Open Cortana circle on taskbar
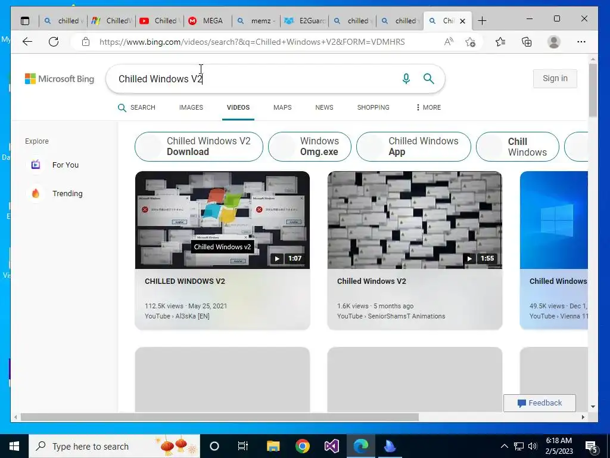Viewport: 610px width, 458px height. pos(214,446)
